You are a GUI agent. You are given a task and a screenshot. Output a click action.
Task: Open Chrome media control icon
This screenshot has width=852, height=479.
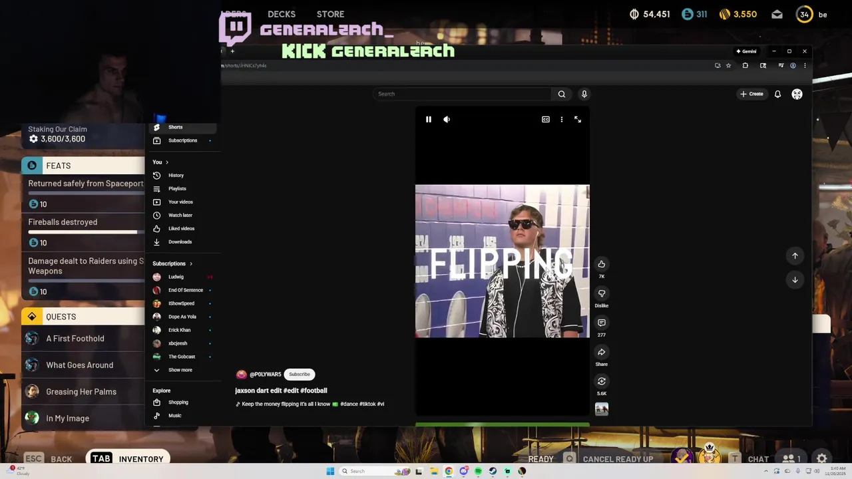(x=781, y=66)
